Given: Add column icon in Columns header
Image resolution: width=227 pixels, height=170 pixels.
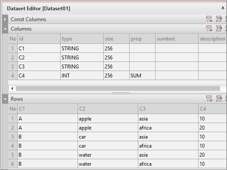Looking at the screenshot, I should (209, 28).
